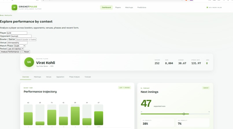Click the Last 7 Innings badge
This screenshot has height=129, width=233.
click(x=125, y=88)
